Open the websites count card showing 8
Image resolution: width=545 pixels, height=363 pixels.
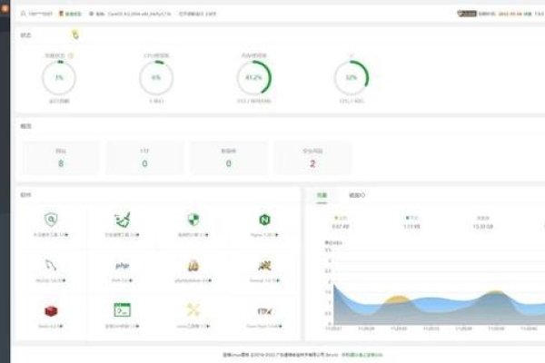61,158
